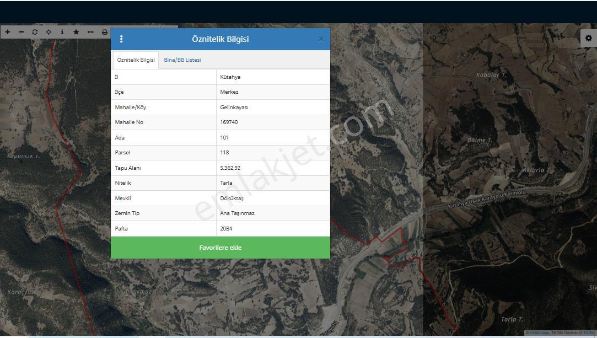597x338 pixels.
Task: Switch to Öznitelik Bilgisi tab
Action: (136, 60)
